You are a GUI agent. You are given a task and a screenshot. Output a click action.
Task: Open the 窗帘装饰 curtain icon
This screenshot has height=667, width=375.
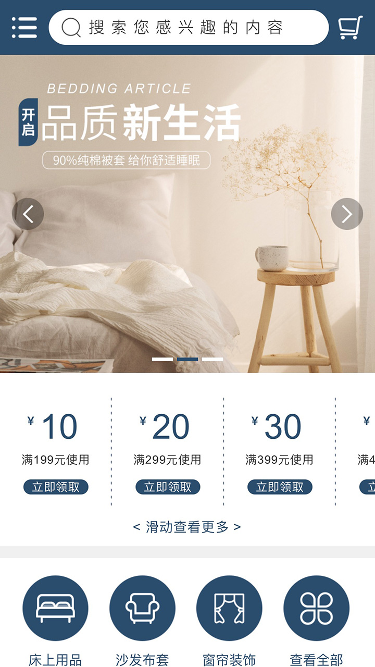(x=229, y=608)
